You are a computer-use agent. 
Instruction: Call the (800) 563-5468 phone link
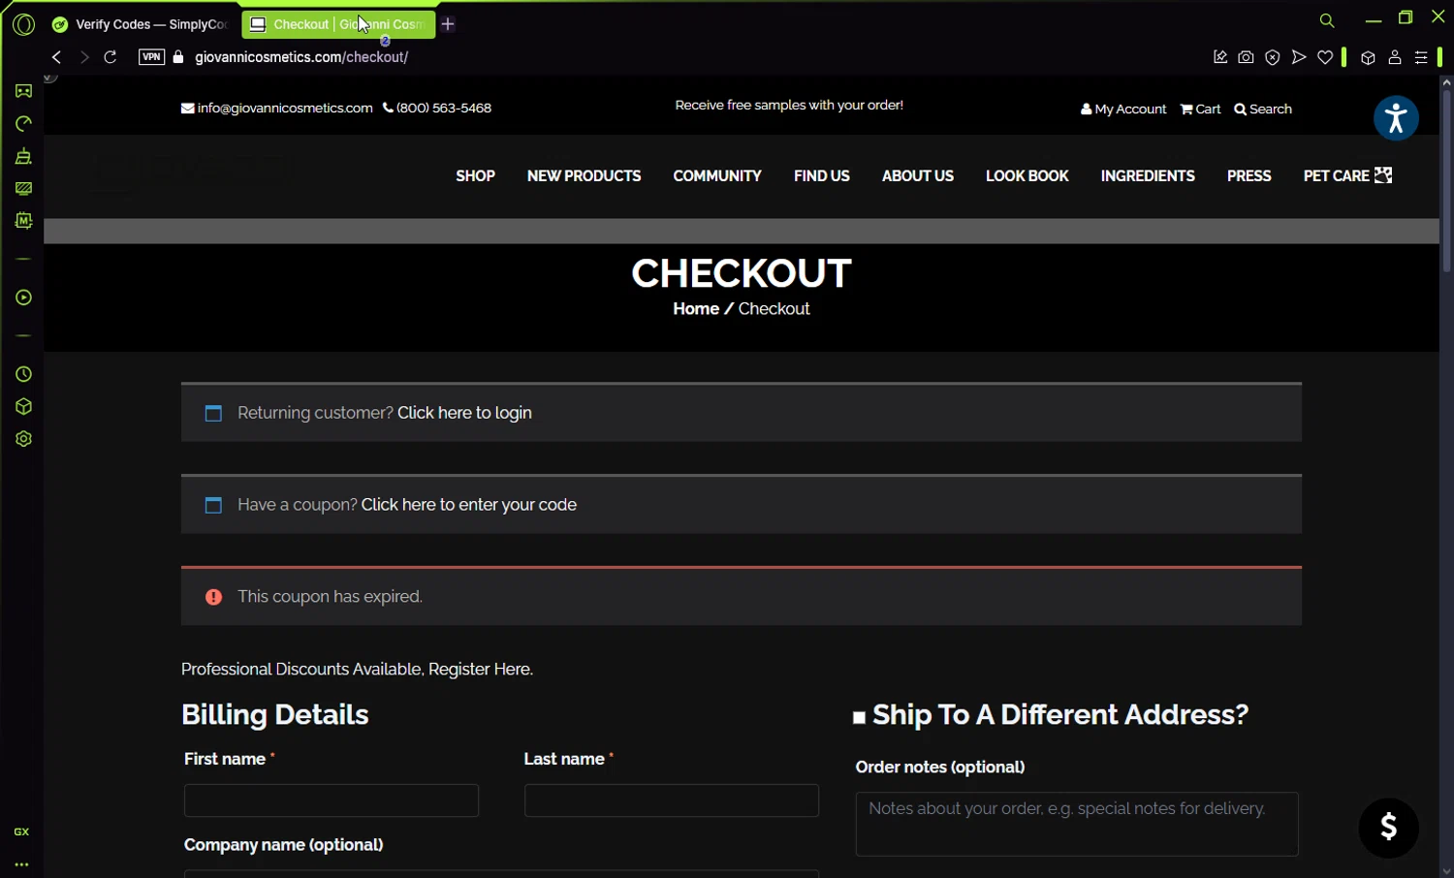[437, 108]
